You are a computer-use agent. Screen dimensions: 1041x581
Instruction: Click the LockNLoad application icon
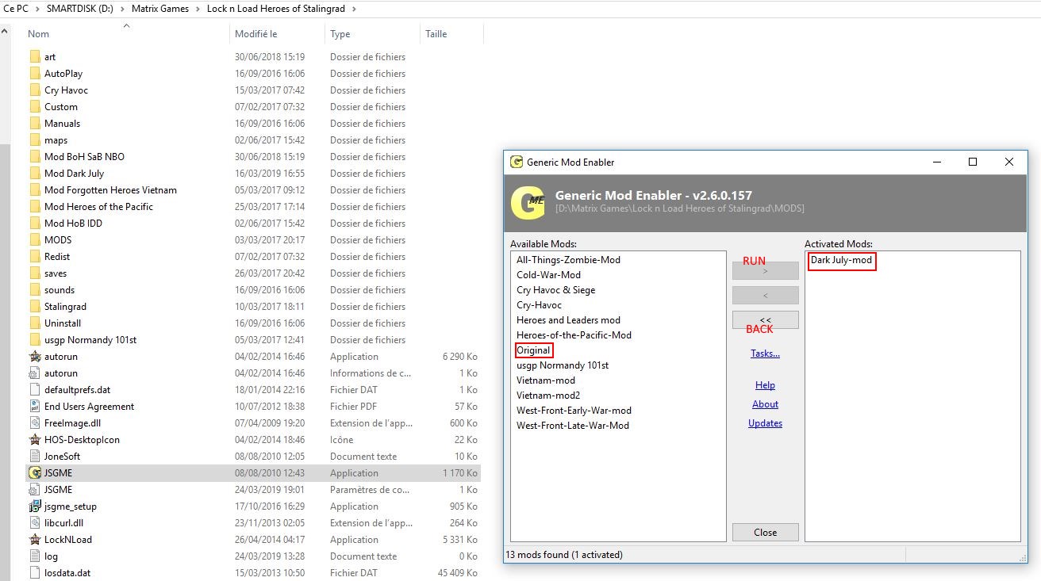pos(34,539)
